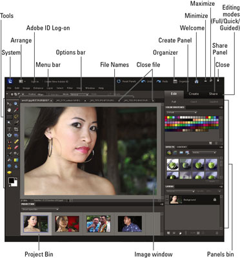Click the black foreground color swatch

click(x=11, y=181)
